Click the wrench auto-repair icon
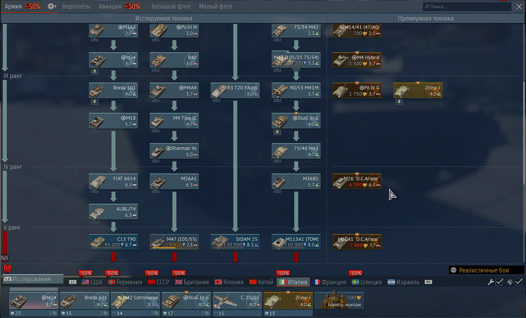 tap(491, 282)
